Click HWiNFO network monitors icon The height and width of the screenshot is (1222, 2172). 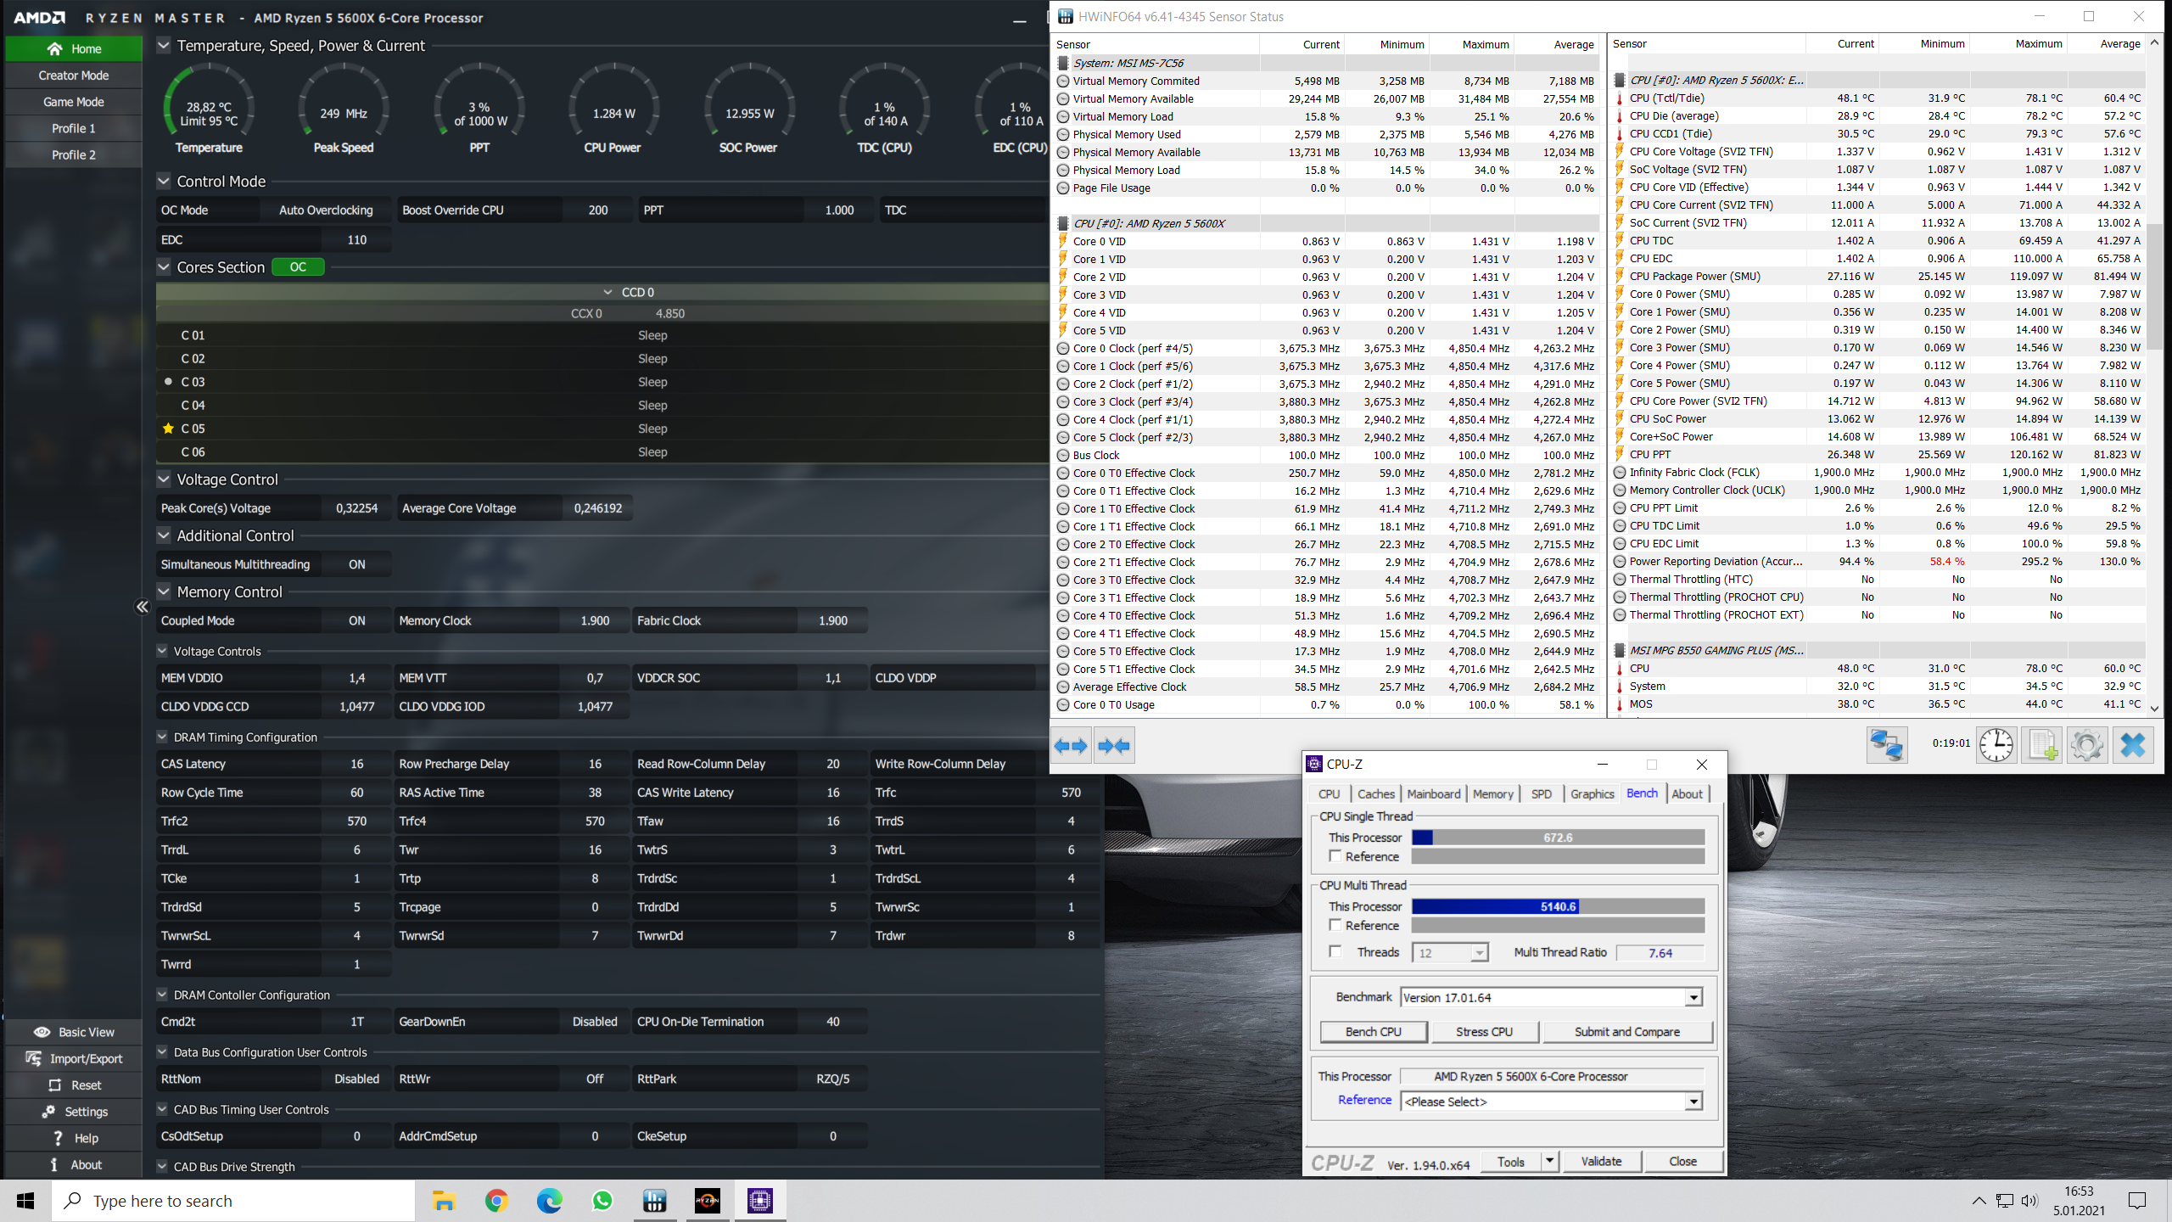pos(1887,745)
